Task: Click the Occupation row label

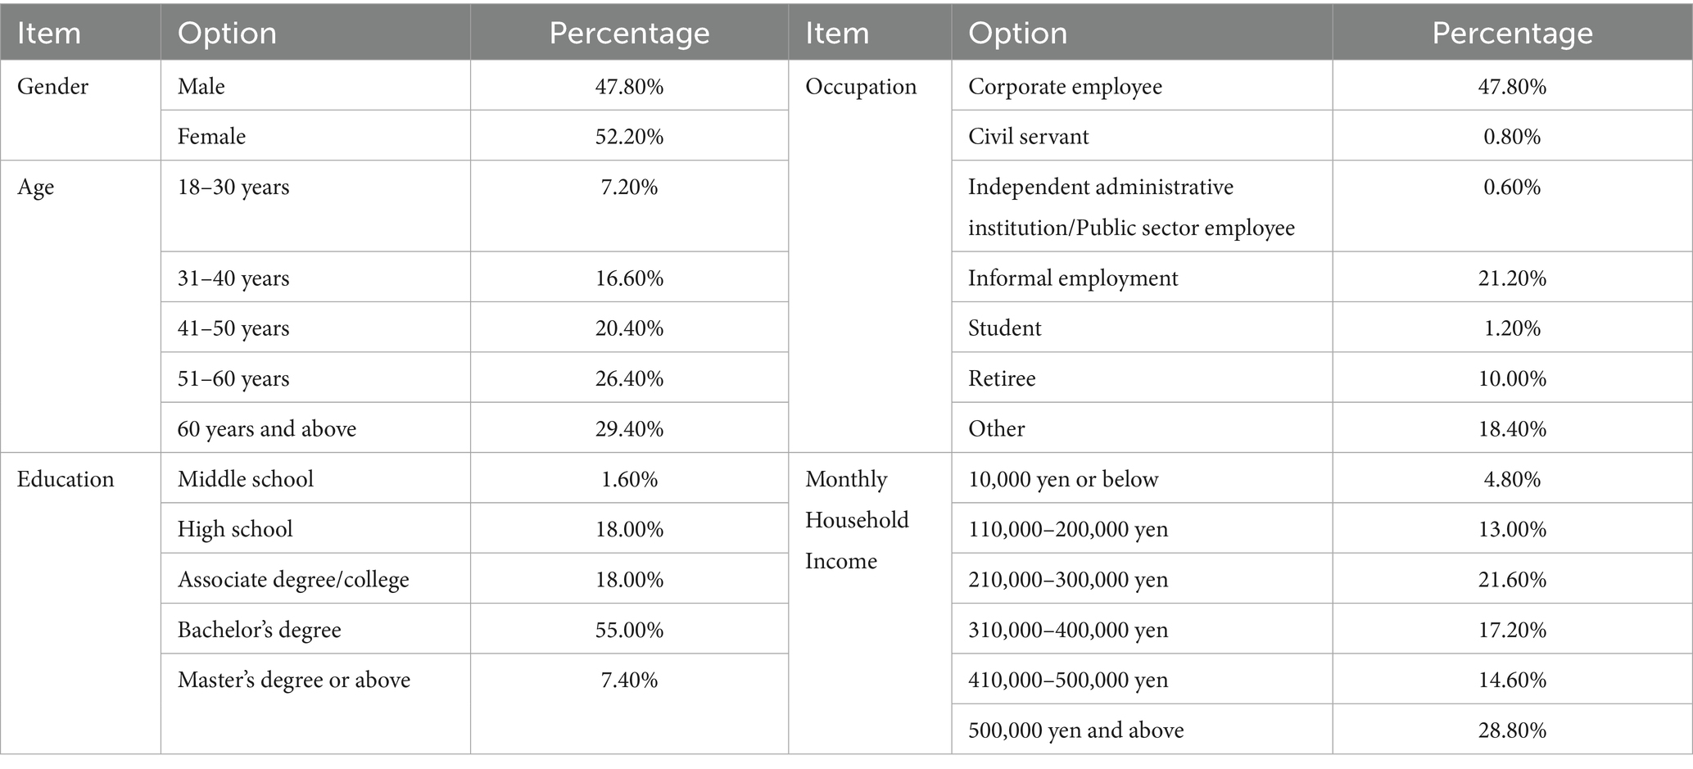Action: pos(861,87)
